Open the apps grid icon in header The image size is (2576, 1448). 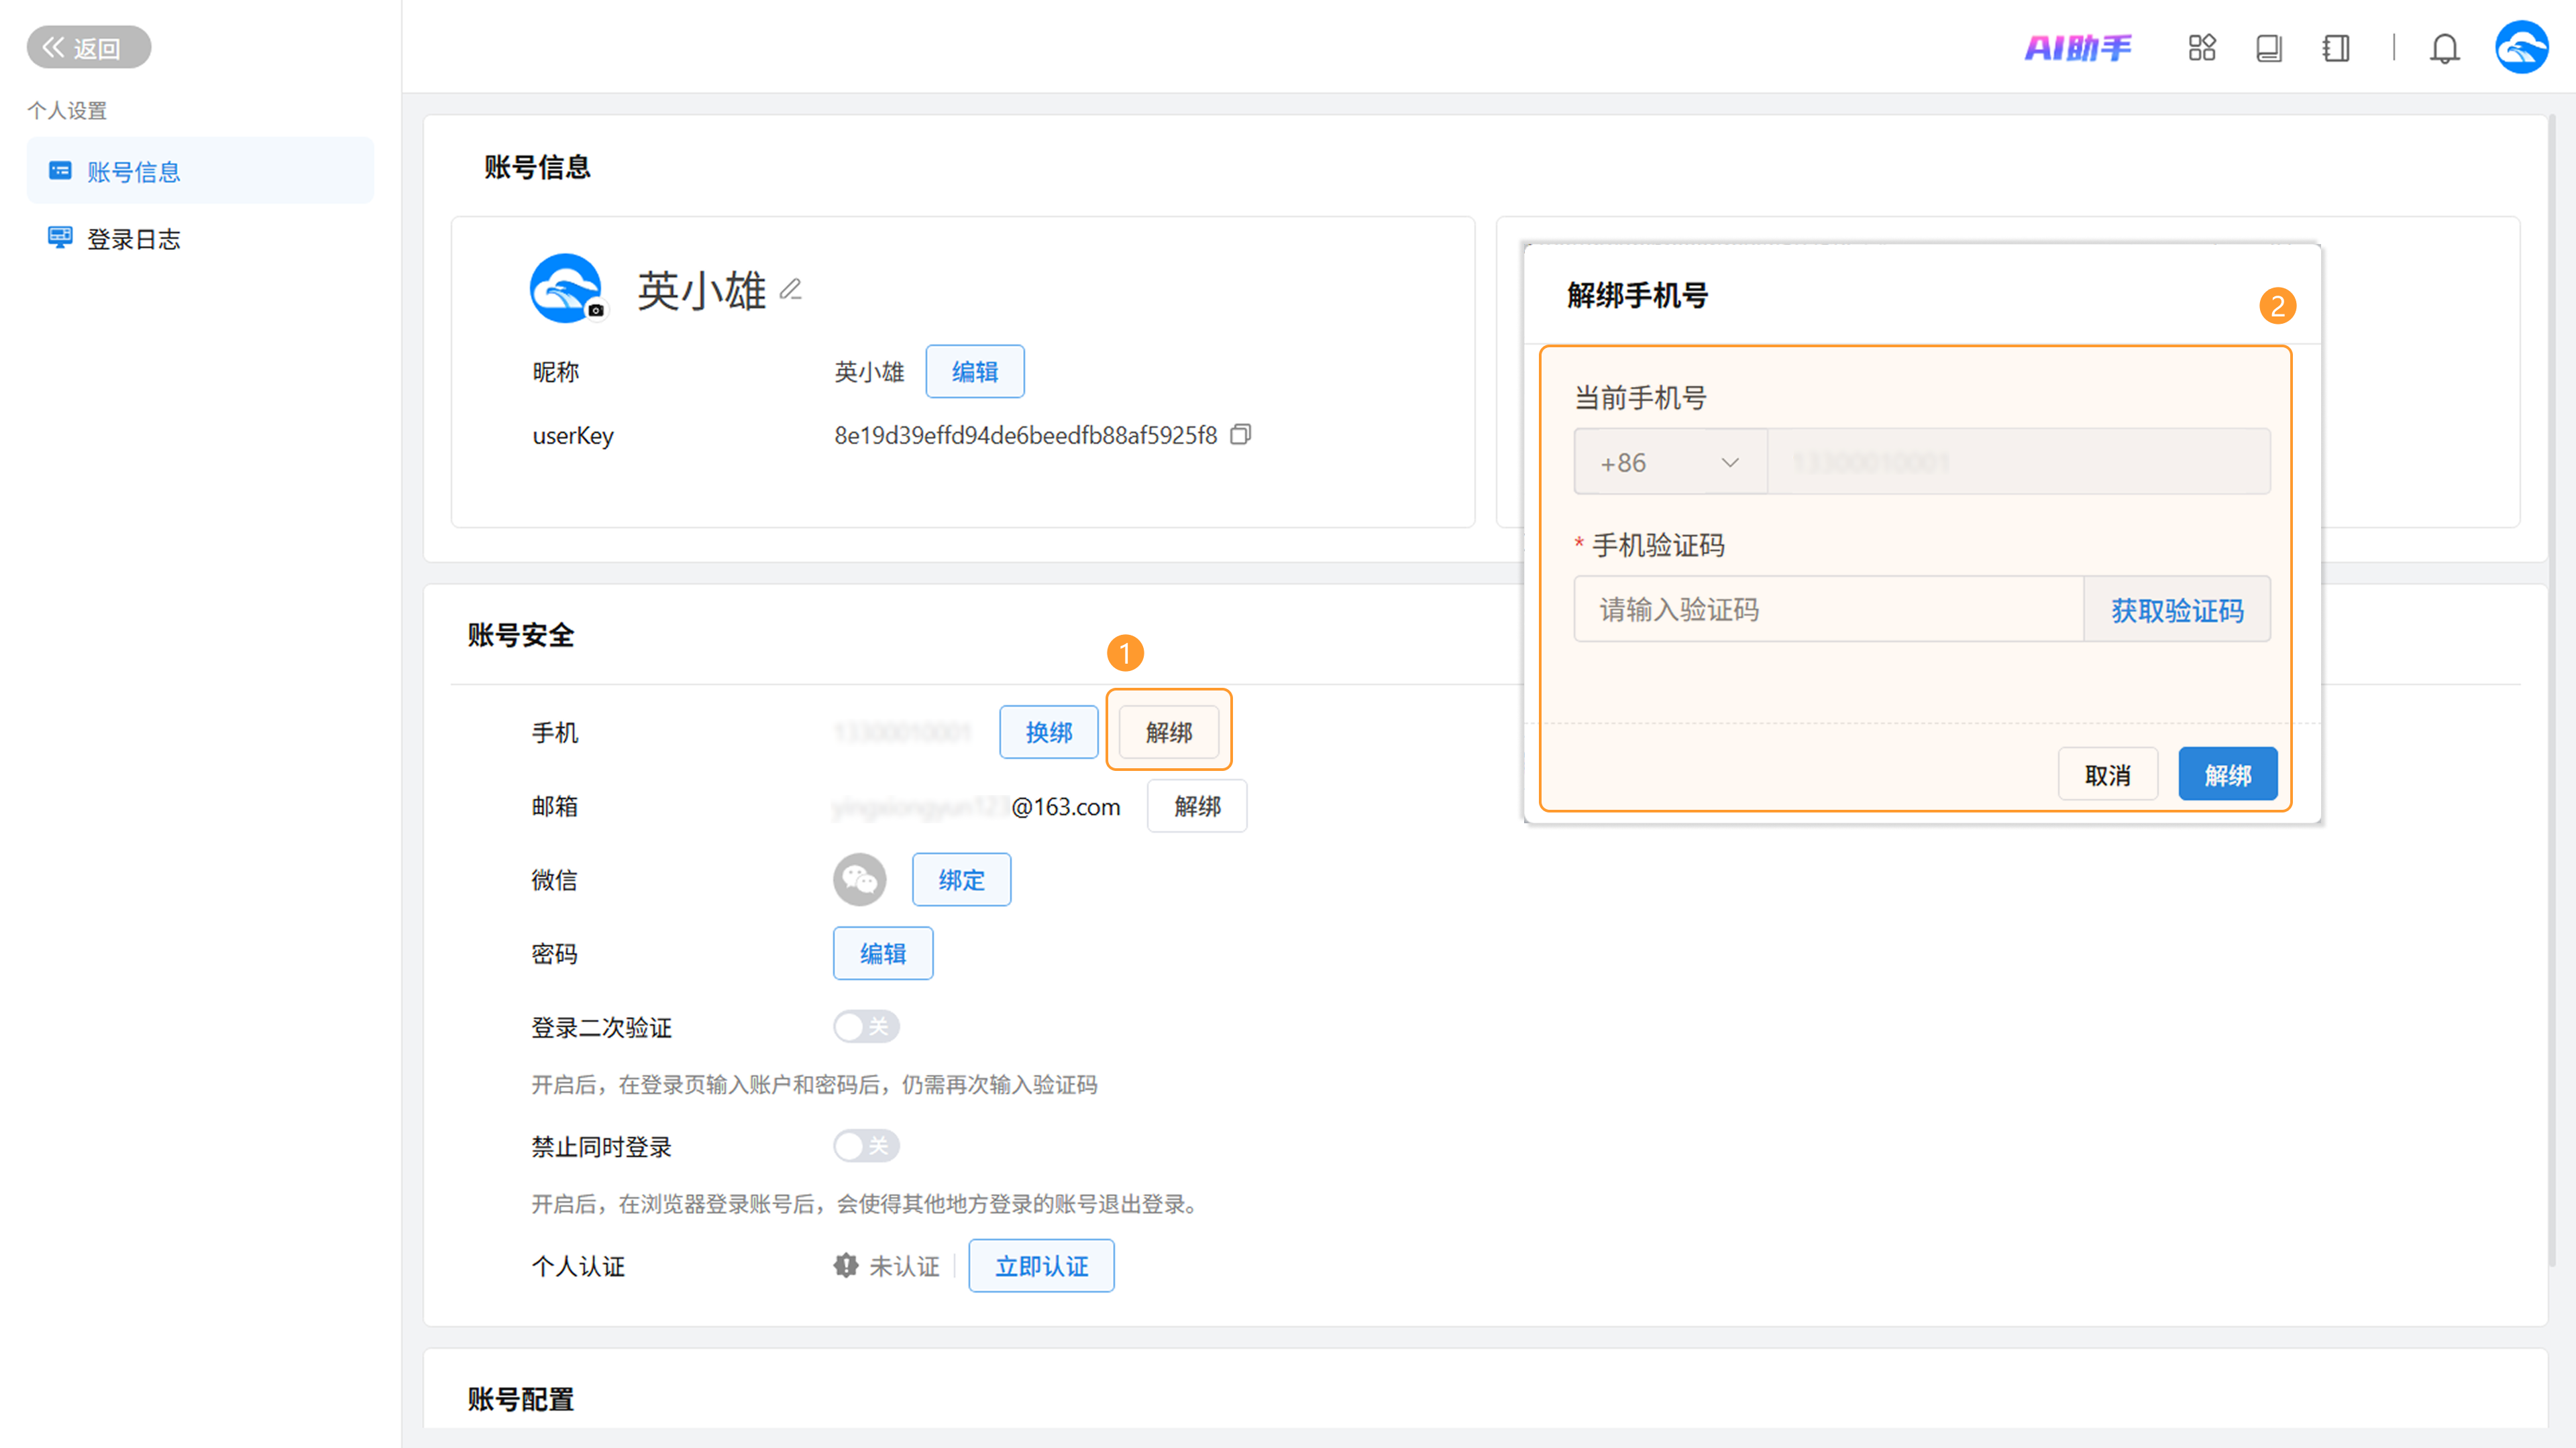coord(2201,47)
